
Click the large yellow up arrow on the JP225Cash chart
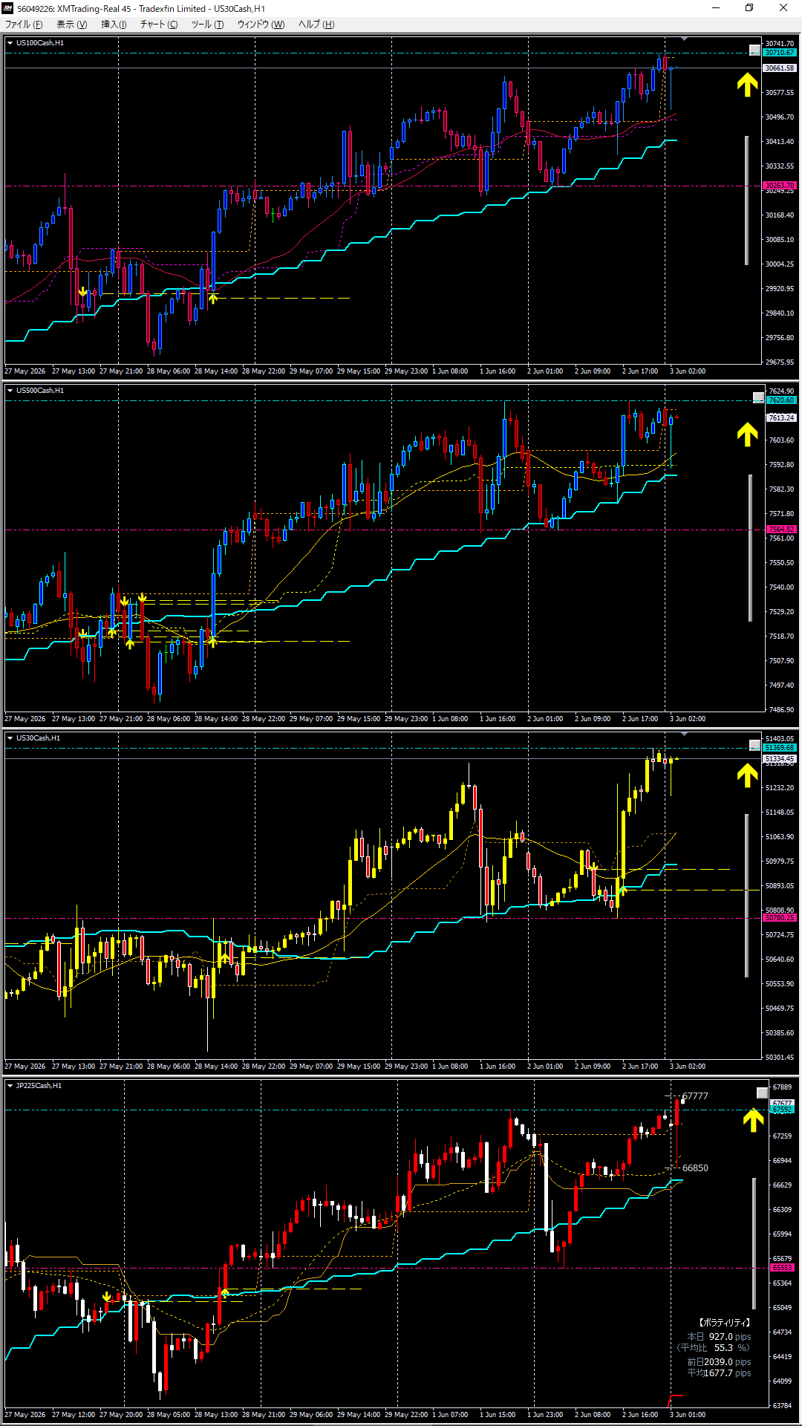(754, 1120)
